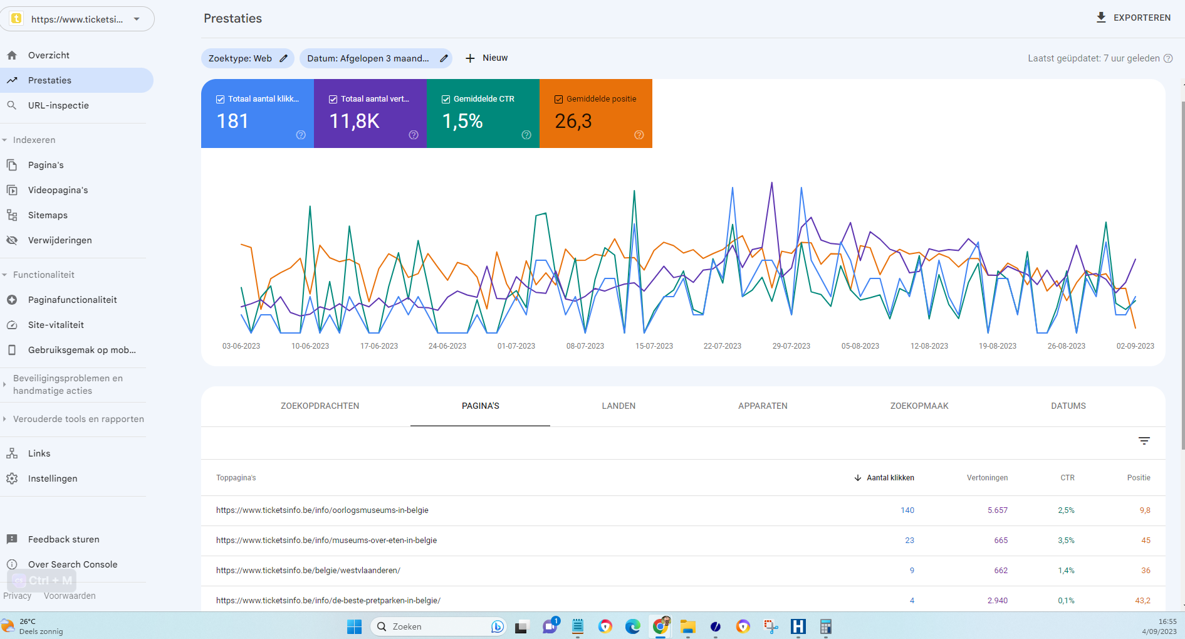
Task: Open the de-beste-pretparken-in-belgie page row
Action: 683,599
